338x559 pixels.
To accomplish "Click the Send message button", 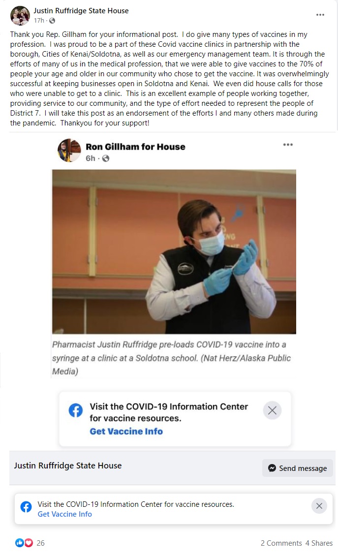I will (x=297, y=468).
